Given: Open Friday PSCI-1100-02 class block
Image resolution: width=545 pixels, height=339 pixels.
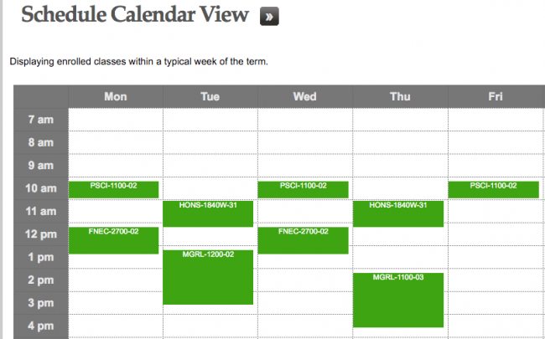Looking at the screenshot, I should click(x=493, y=189).
